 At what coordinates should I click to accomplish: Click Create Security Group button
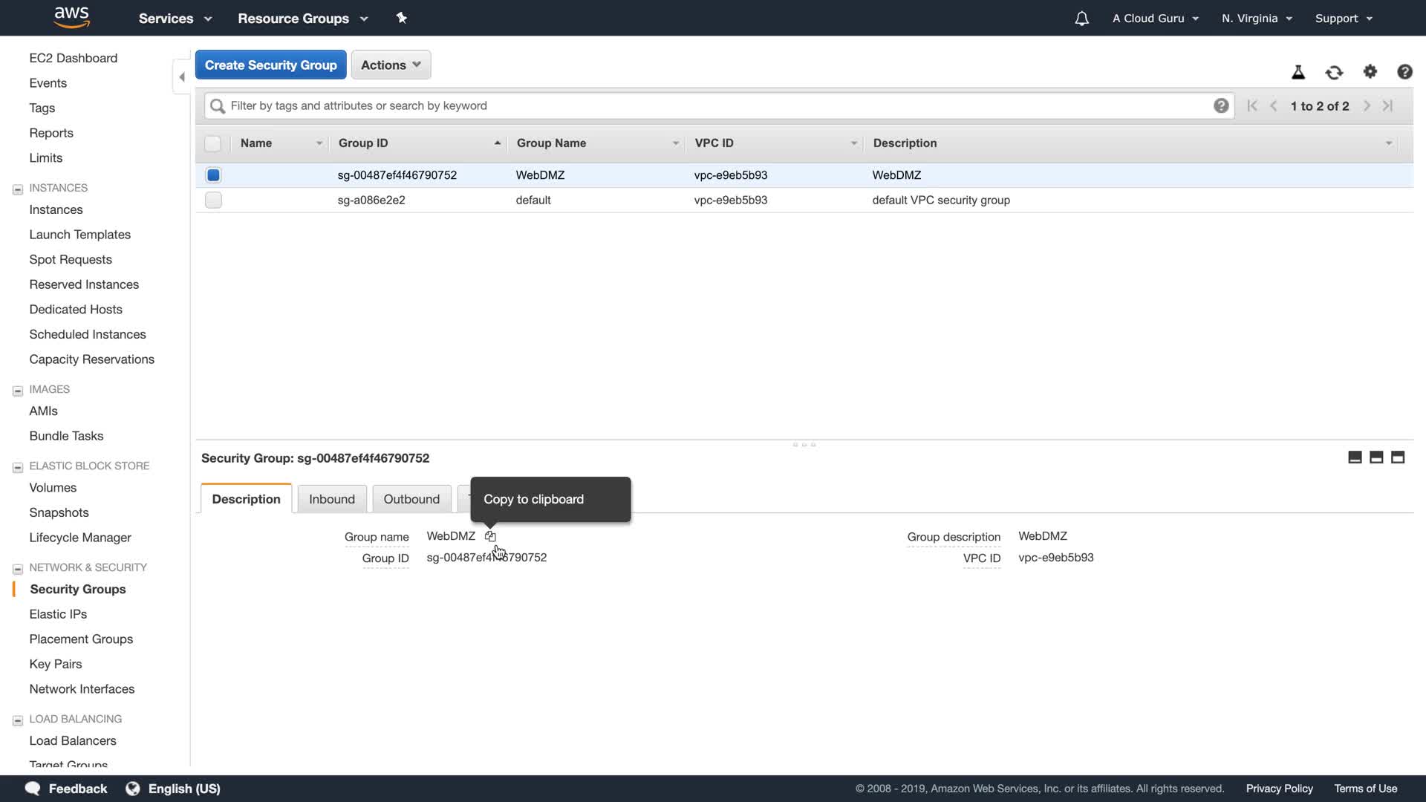click(x=270, y=65)
